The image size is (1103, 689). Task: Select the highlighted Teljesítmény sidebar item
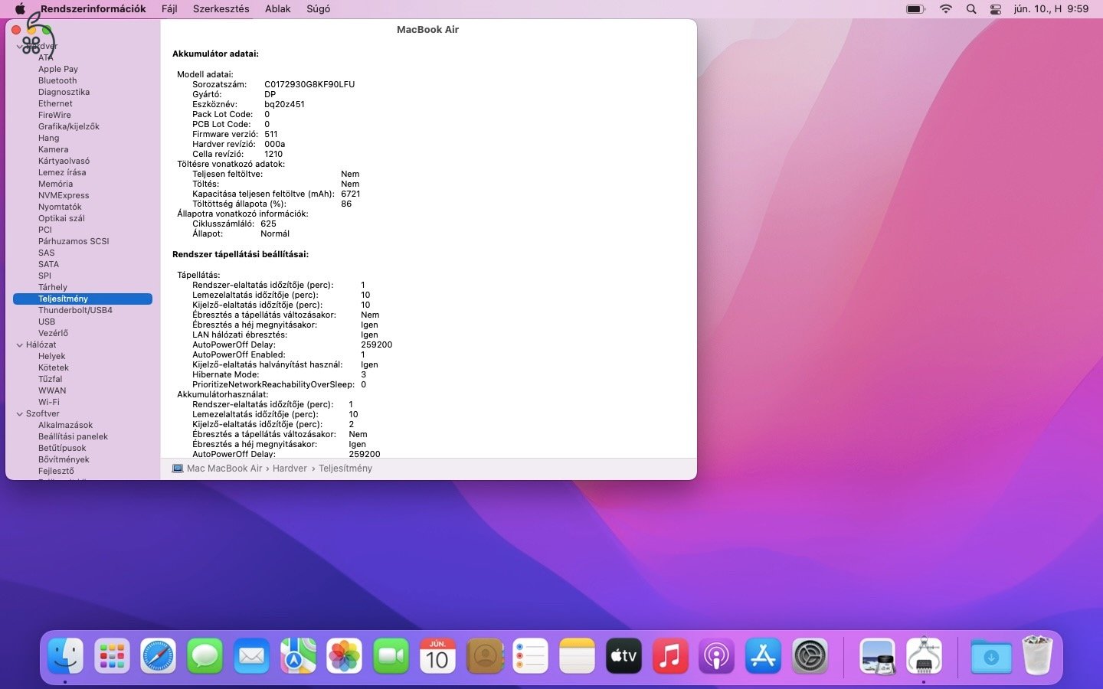pos(83,299)
